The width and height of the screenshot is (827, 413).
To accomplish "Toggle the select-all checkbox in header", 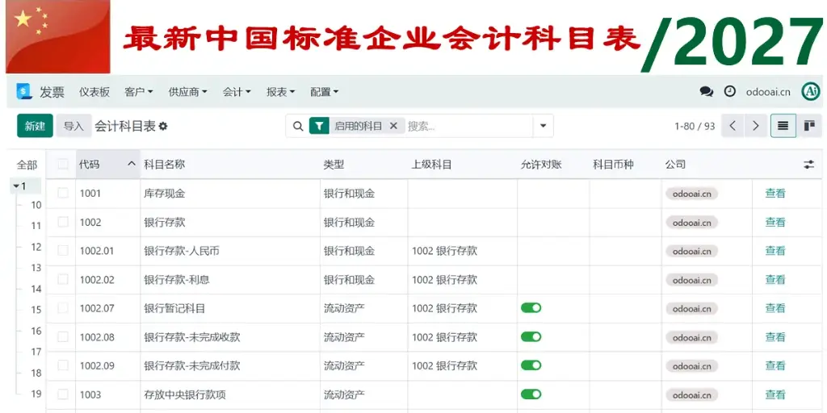I will pyautogui.click(x=63, y=165).
